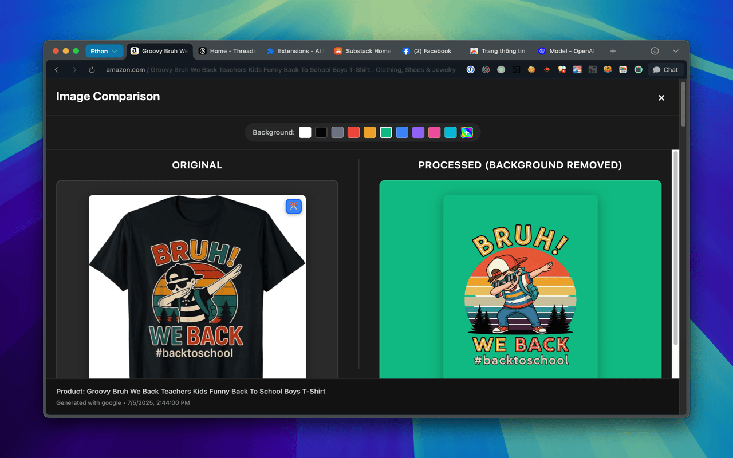Click the new tab plus icon

613,51
